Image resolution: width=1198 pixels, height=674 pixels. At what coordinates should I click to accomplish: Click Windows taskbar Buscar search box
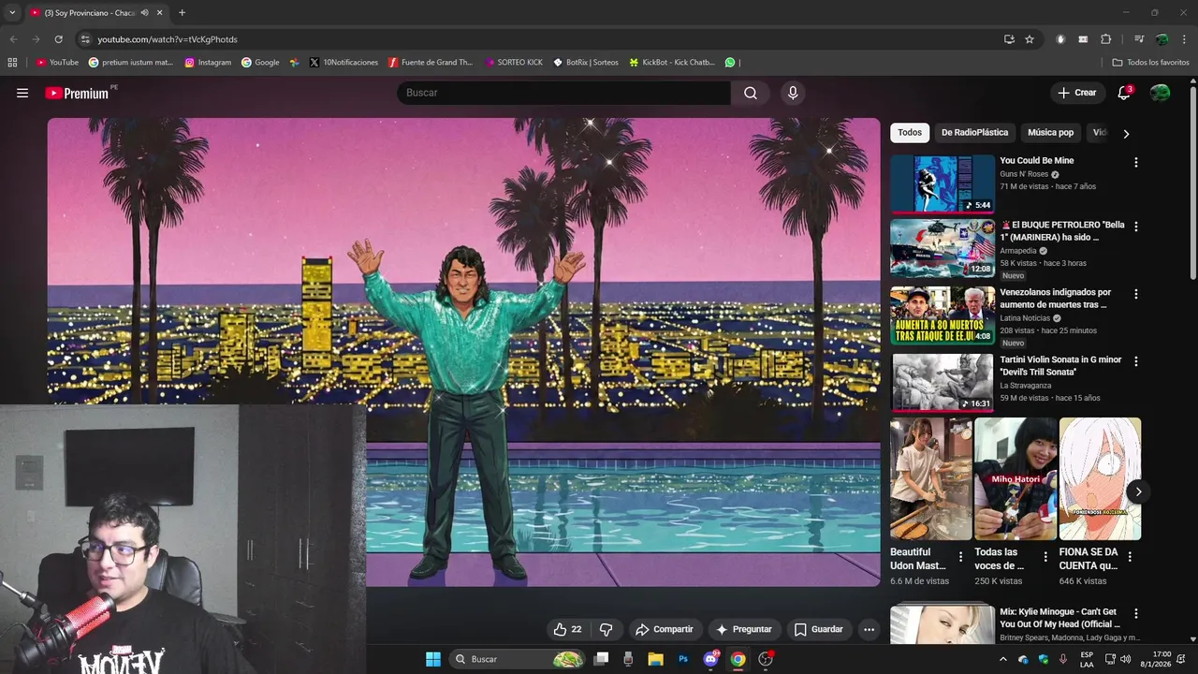(518, 659)
